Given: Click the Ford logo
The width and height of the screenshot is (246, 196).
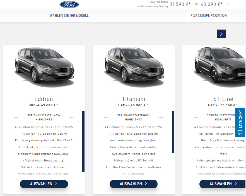Looking at the screenshot, I should point(69,4).
